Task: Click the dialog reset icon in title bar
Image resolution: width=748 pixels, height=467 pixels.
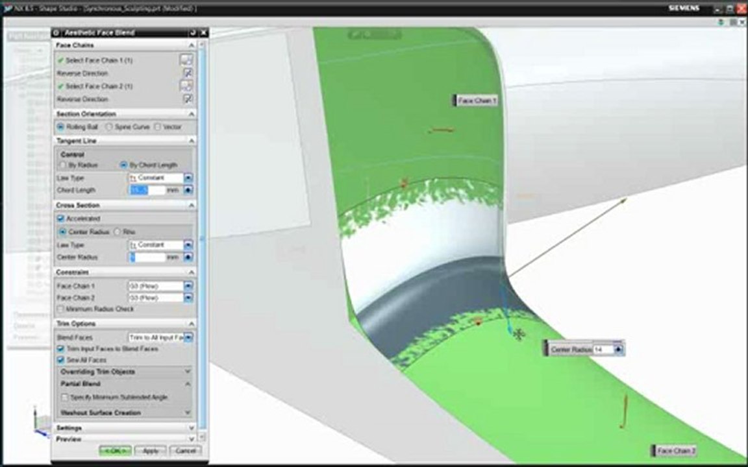Action: click(x=193, y=32)
